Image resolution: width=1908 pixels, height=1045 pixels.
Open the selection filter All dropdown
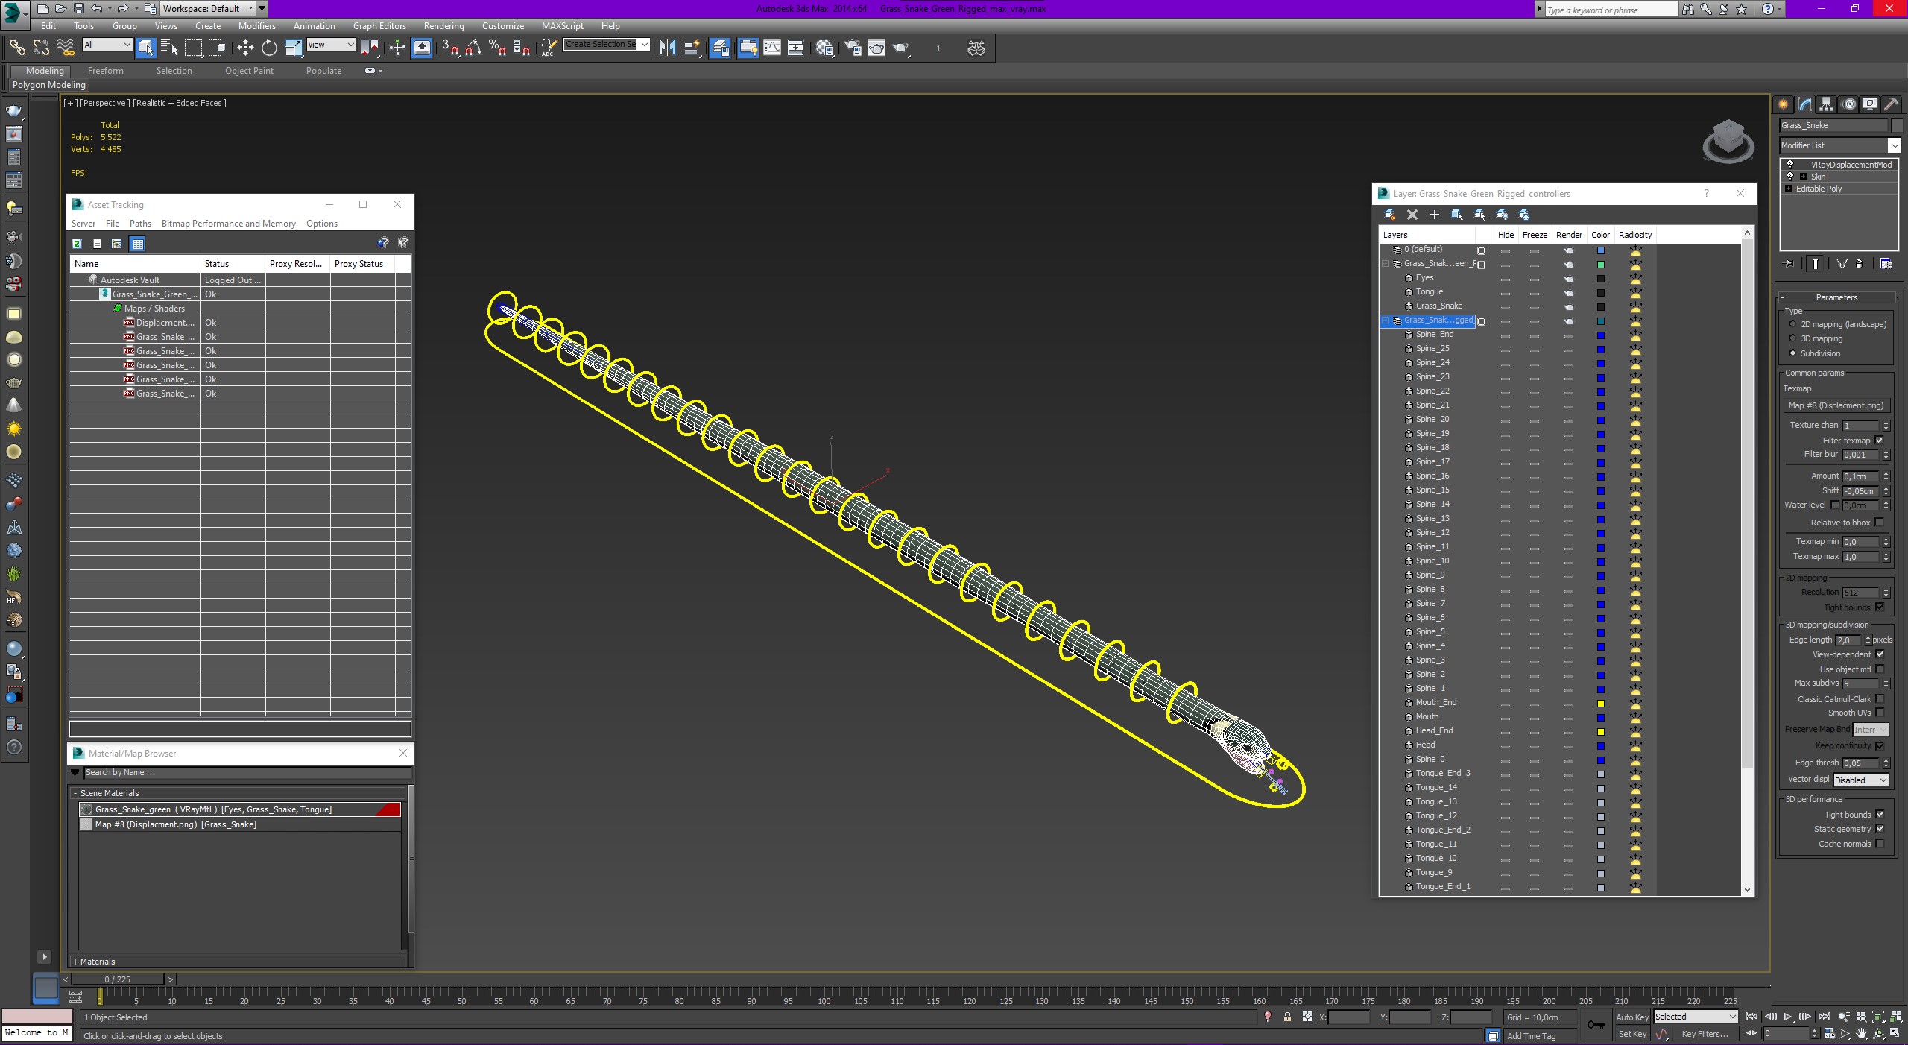point(107,45)
